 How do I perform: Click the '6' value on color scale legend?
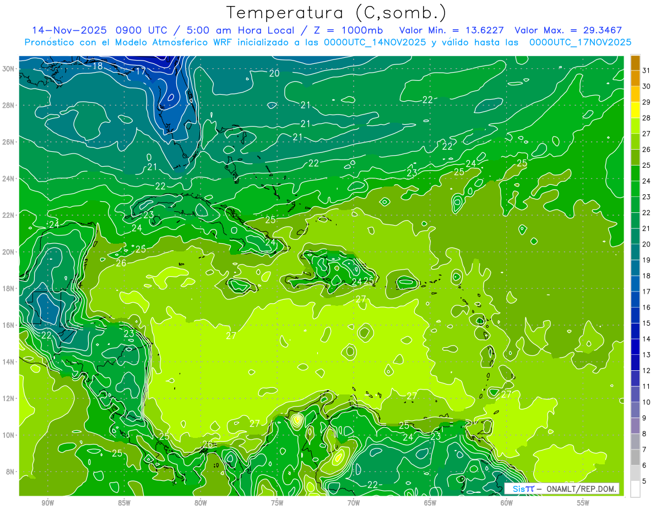pyautogui.click(x=644, y=465)
